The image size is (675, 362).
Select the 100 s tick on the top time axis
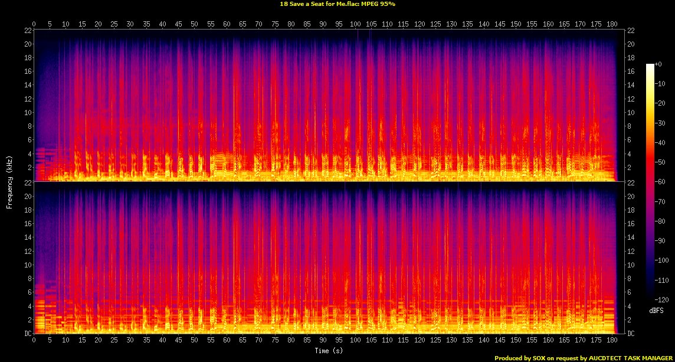pos(355,24)
